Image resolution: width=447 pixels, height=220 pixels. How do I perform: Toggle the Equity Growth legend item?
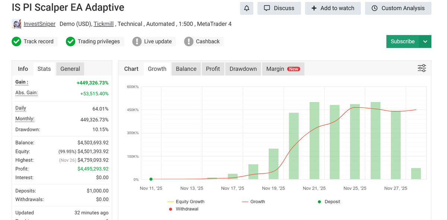coord(186,201)
